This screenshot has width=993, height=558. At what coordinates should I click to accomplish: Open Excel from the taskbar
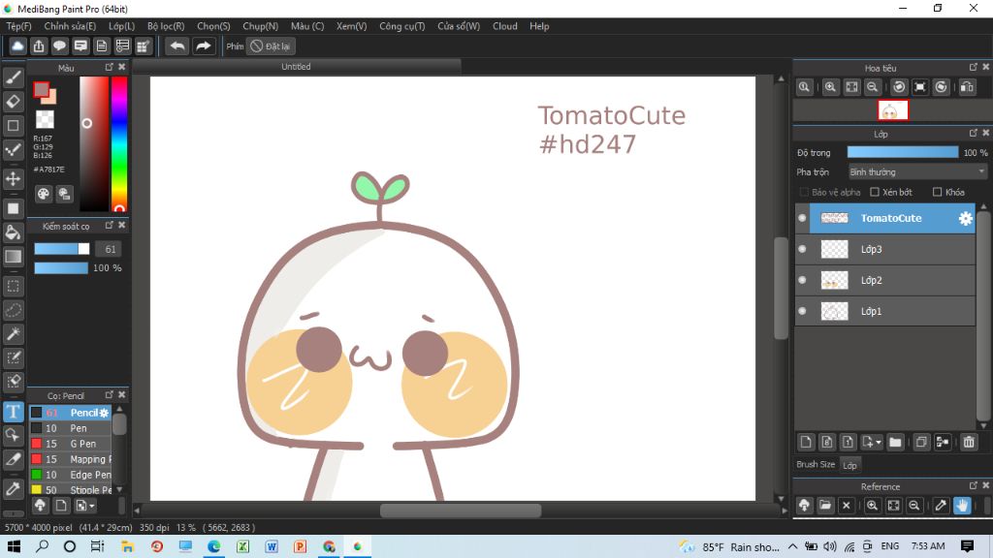click(242, 546)
